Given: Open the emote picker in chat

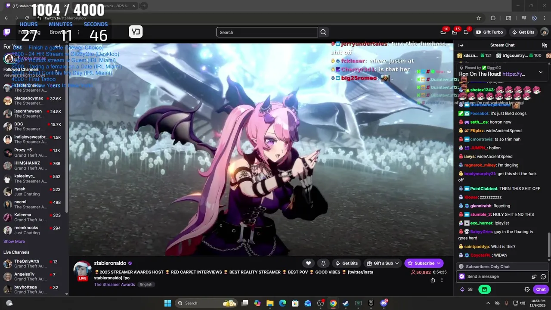Looking at the screenshot, I should click(x=543, y=277).
